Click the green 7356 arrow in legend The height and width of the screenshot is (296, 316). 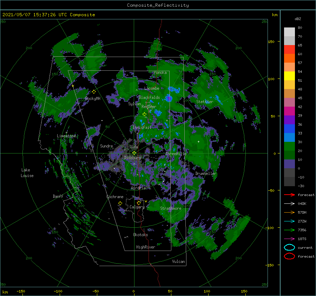tap(289, 230)
